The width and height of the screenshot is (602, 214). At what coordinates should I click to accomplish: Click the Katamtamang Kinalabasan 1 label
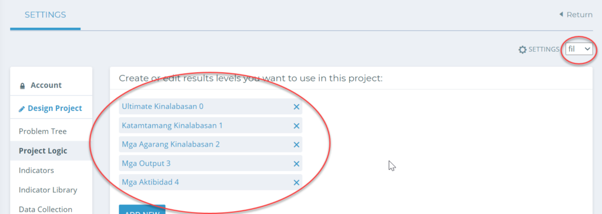click(x=172, y=125)
